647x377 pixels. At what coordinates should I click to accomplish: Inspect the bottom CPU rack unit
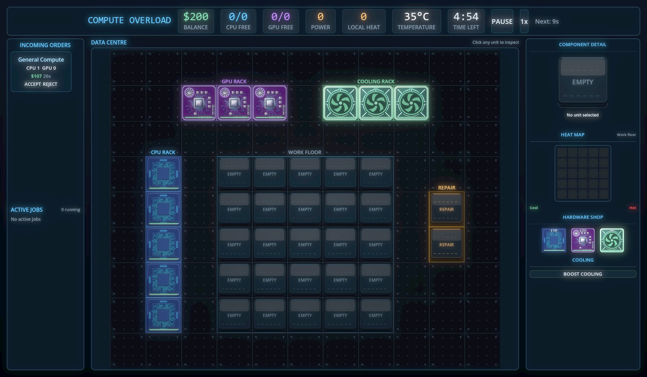pos(163,315)
